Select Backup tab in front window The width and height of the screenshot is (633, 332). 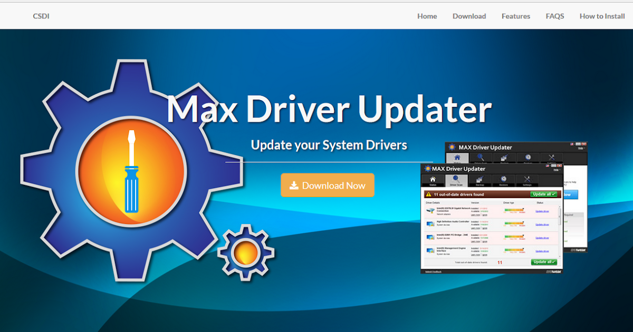pos(480,181)
